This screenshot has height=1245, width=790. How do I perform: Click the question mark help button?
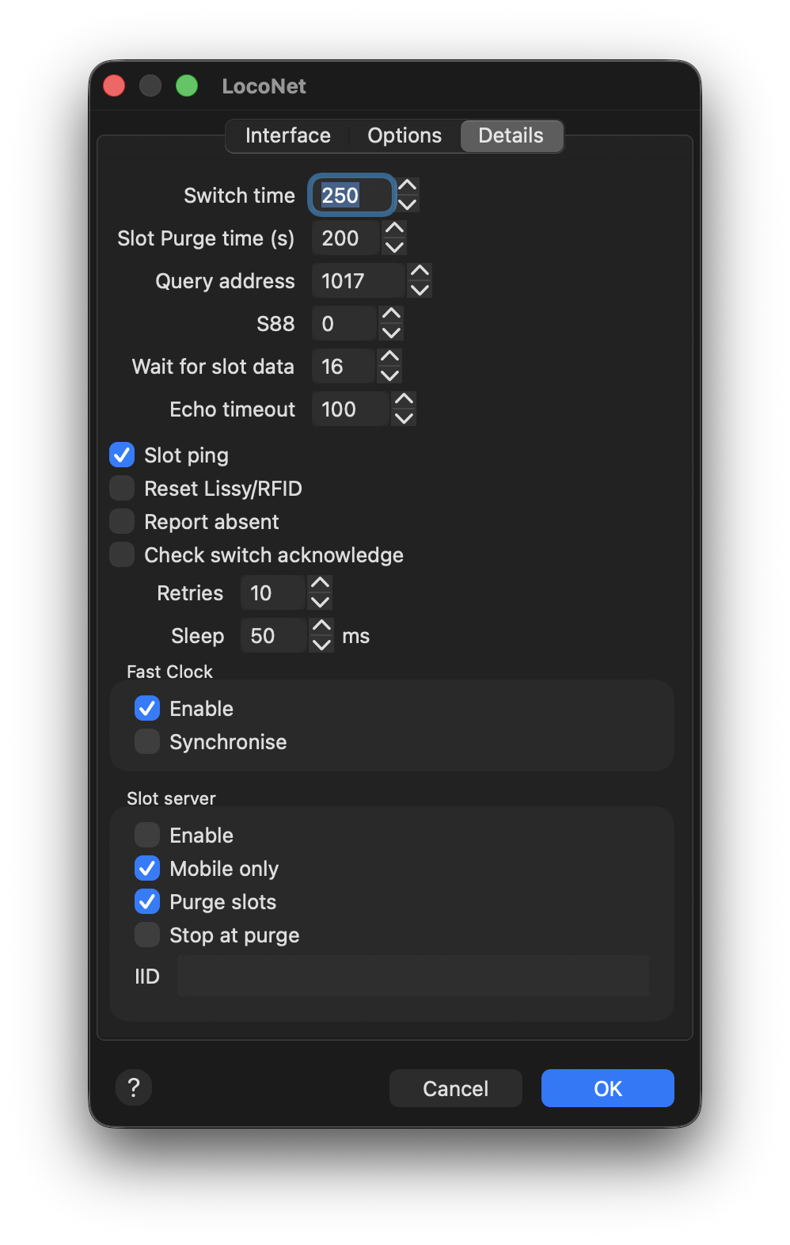coord(134,1087)
